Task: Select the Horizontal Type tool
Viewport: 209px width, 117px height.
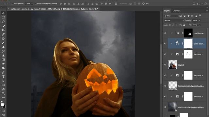Action: click(x=3, y=77)
